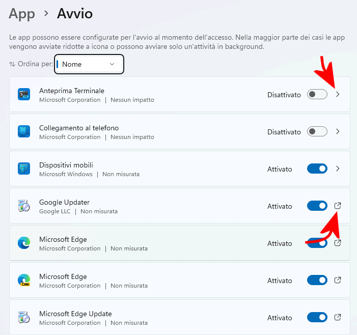Click the Avvio page title
This screenshot has width=357, height=335.
click(75, 14)
